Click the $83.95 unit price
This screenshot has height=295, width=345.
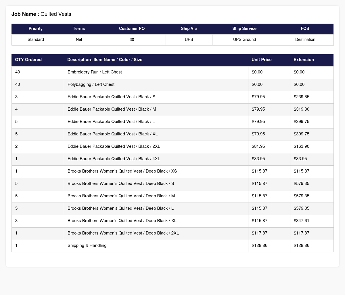[x=258, y=159]
